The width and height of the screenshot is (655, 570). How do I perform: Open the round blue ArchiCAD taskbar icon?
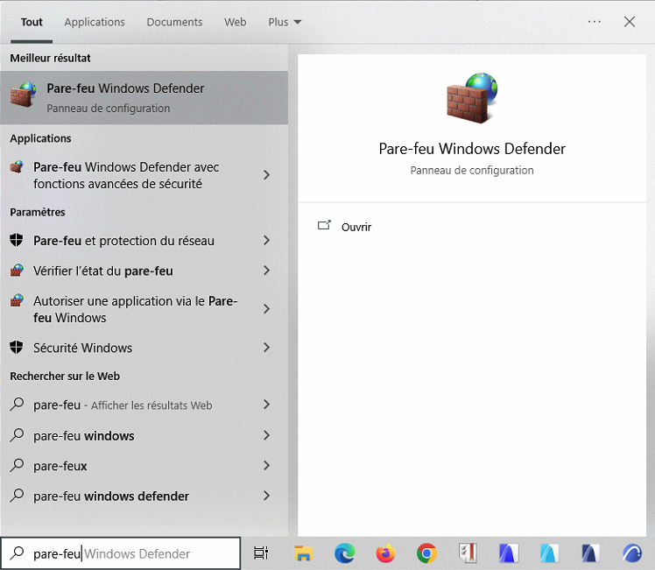point(631,553)
